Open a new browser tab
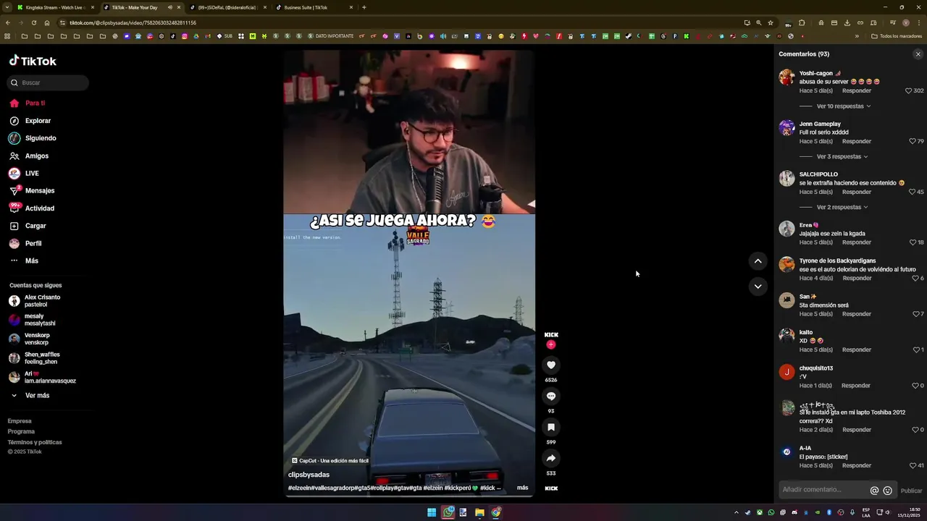The width and height of the screenshot is (927, 521). [364, 7]
